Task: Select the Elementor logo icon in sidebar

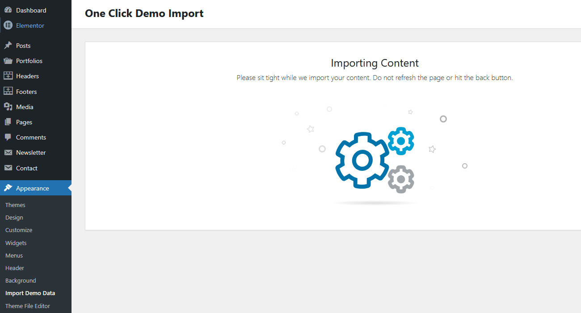Action: [x=8, y=25]
